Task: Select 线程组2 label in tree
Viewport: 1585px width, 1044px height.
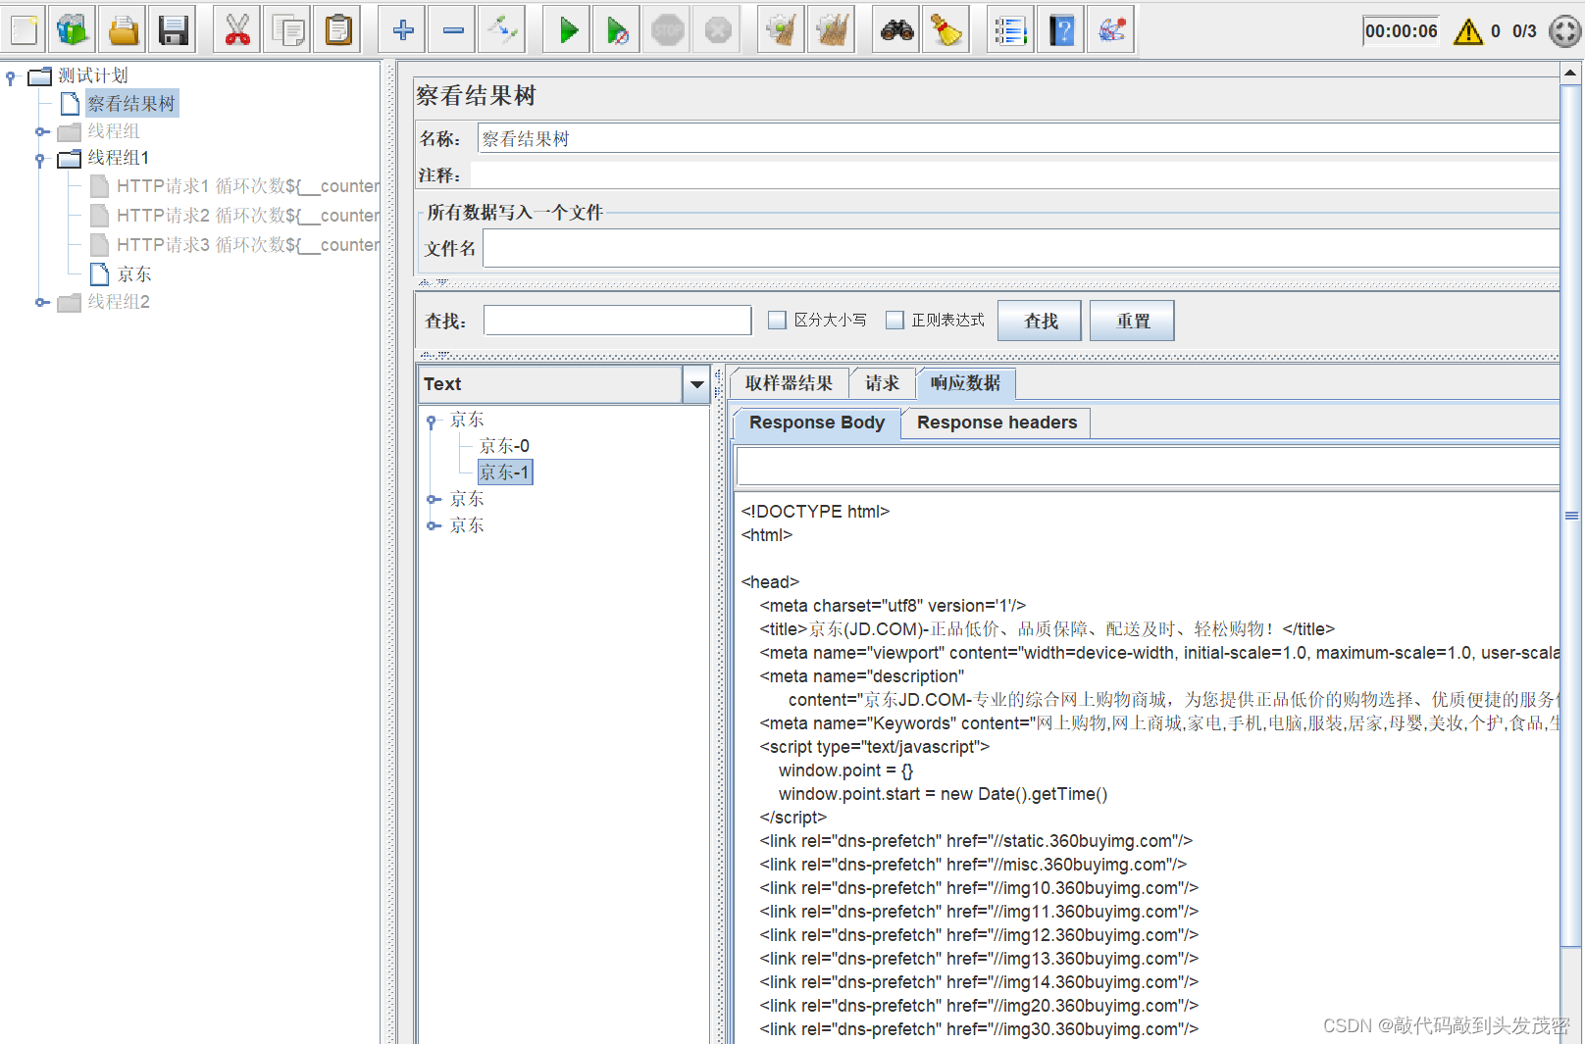Action: (119, 302)
